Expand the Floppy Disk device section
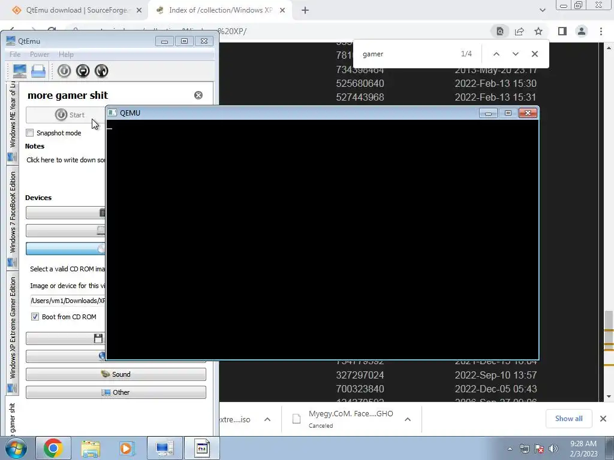Viewport: 614px width, 460px height. point(66,338)
